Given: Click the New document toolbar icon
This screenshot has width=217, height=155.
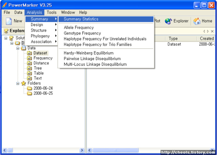Looking at the screenshot, I should 9,21.
